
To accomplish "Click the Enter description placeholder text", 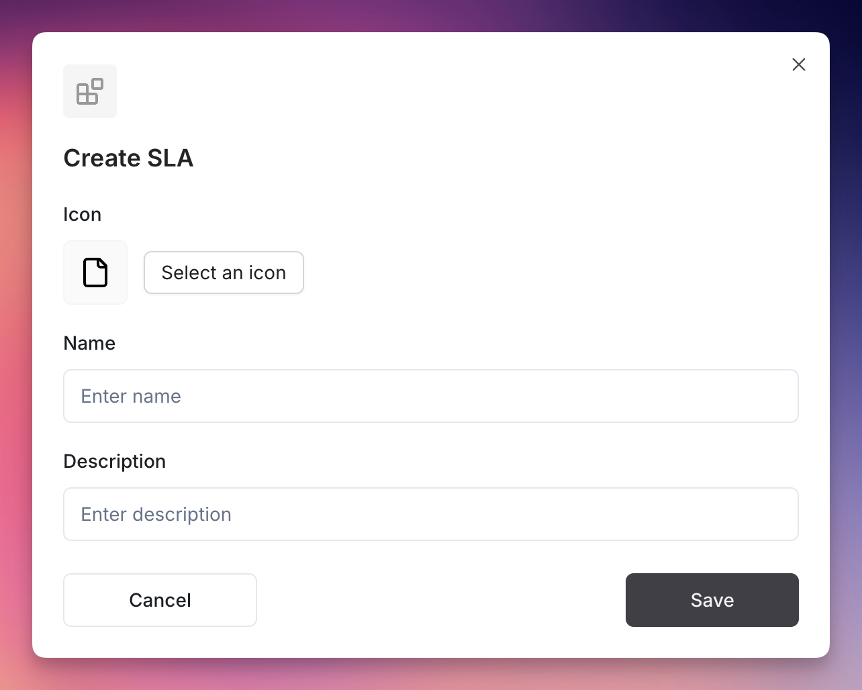I will tap(156, 514).
